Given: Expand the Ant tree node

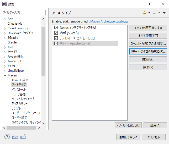Looking at the screenshot, I should pos(5,19).
